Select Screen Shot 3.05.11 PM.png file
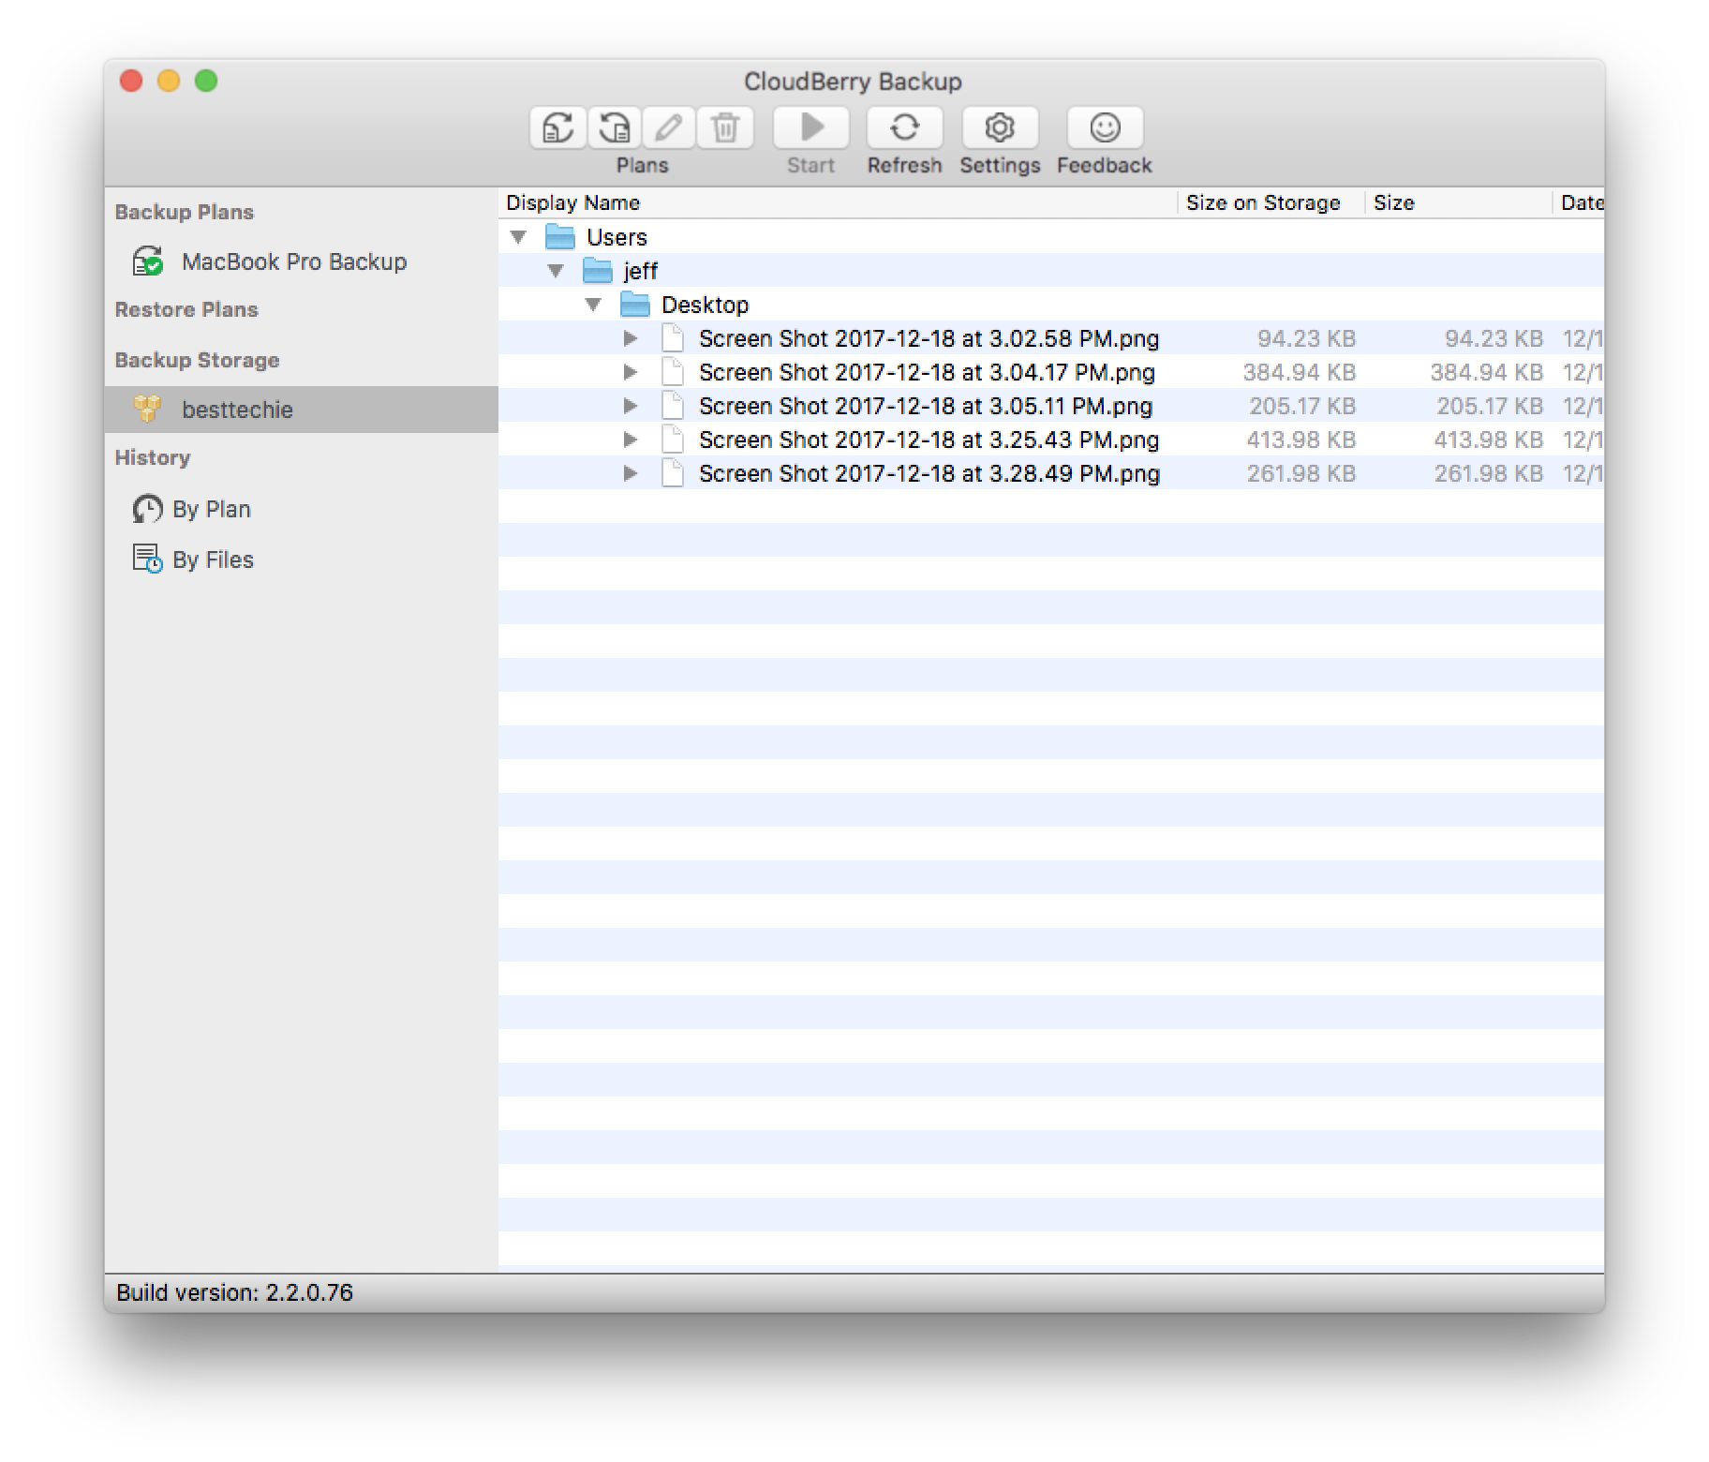 point(925,406)
